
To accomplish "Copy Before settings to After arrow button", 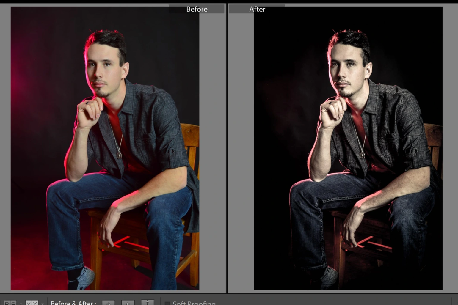I will tap(109, 303).
